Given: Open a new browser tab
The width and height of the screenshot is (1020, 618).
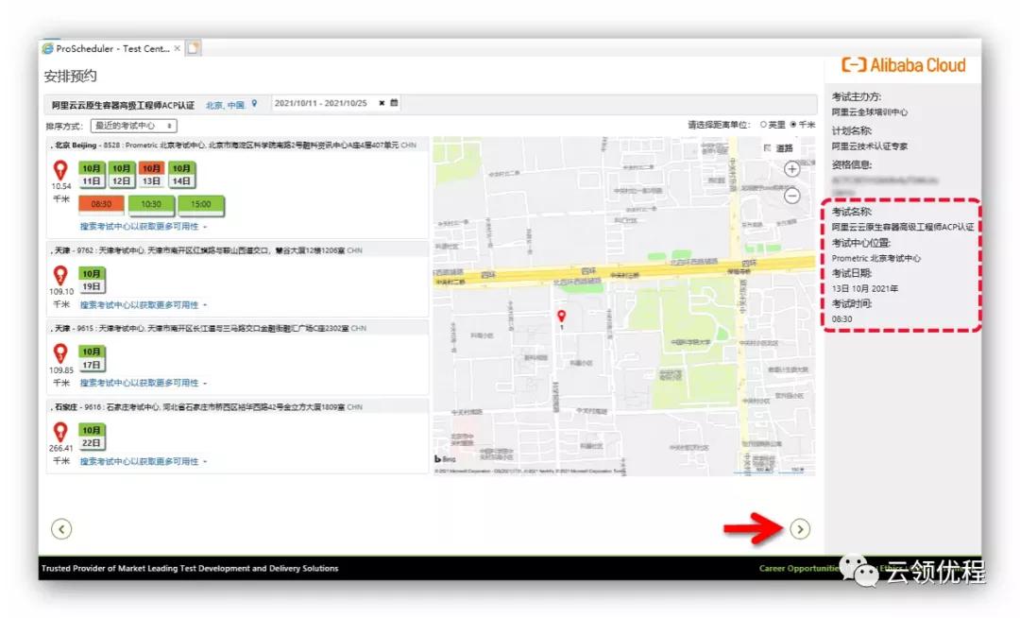Looking at the screenshot, I should tap(194, 48).
